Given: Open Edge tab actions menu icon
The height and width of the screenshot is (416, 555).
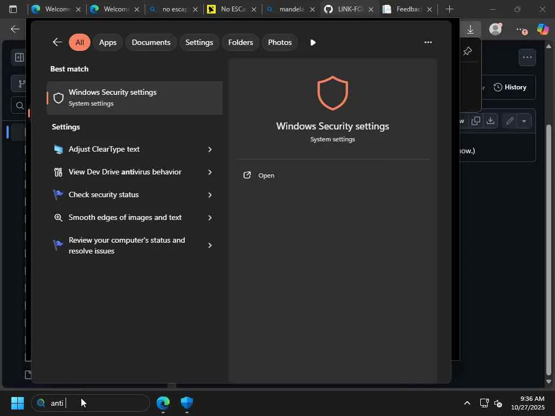Looking at the screenshot, I should coord(13,9).
